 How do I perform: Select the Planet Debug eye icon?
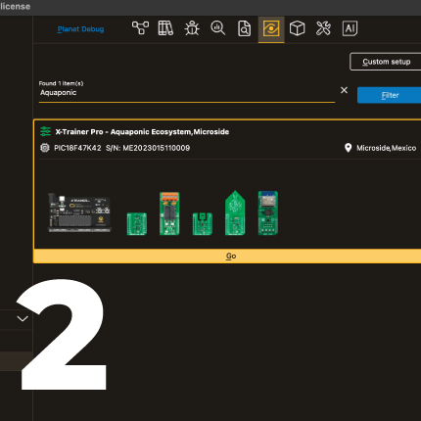click(271, 28)
